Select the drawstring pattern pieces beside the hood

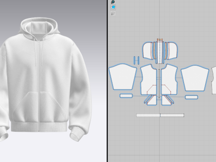click(x=137, y=60)
